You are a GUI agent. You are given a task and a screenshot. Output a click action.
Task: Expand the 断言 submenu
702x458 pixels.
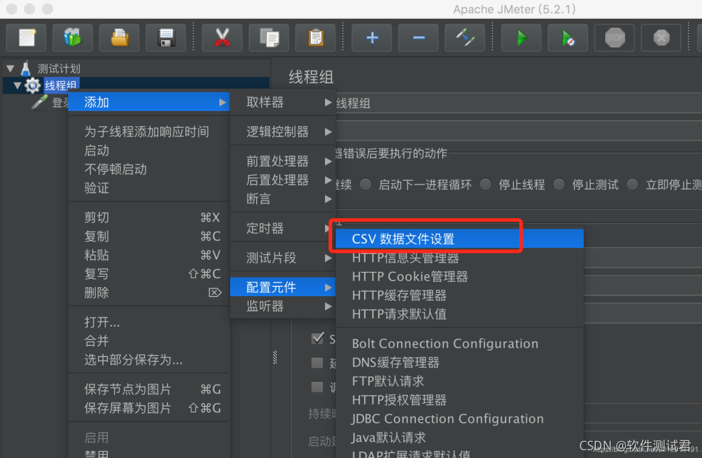click(x=283, y=199)
